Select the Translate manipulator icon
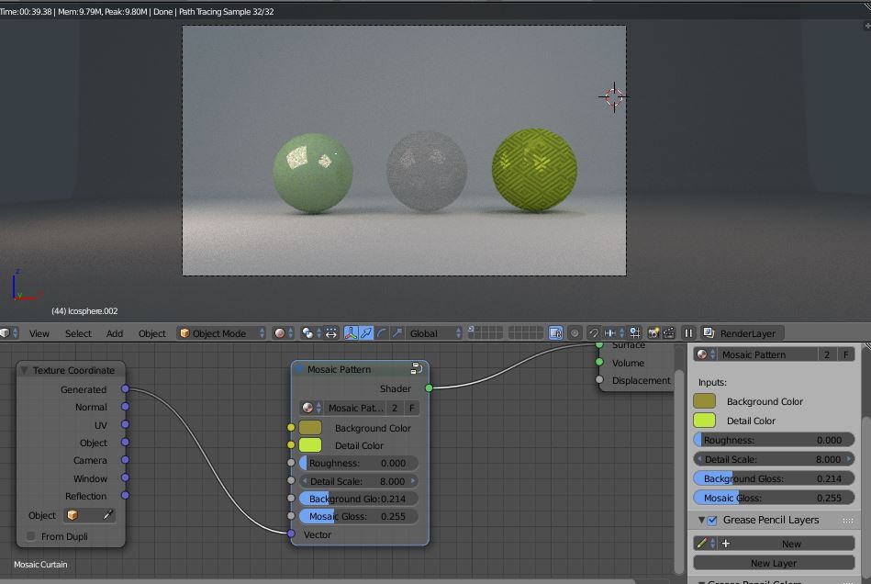The height and width of the screenshot is (584, 871). [x=365, y=332]
